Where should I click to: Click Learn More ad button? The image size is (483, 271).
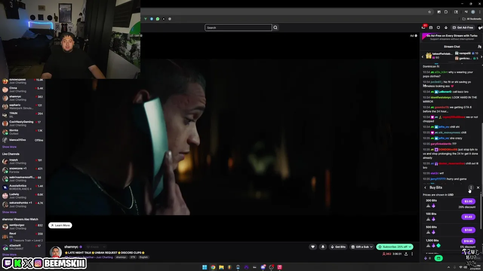[60, 225]
